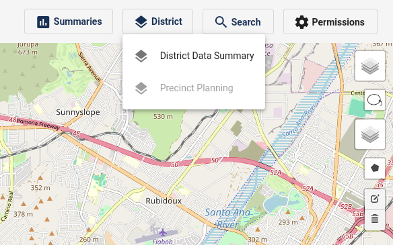Click the Flabob airport plane marker
393x245 pixels.
click(163, 232)
